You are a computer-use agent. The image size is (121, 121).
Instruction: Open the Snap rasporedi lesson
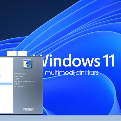click(x=20, y=74)
